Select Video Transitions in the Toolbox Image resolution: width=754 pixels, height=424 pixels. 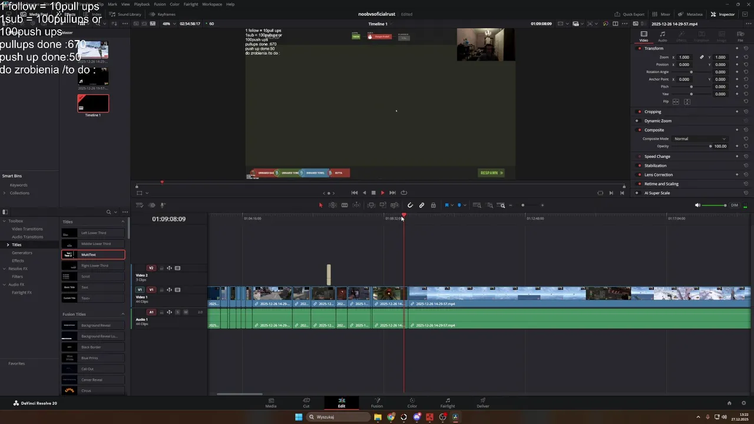coord(27,228)
